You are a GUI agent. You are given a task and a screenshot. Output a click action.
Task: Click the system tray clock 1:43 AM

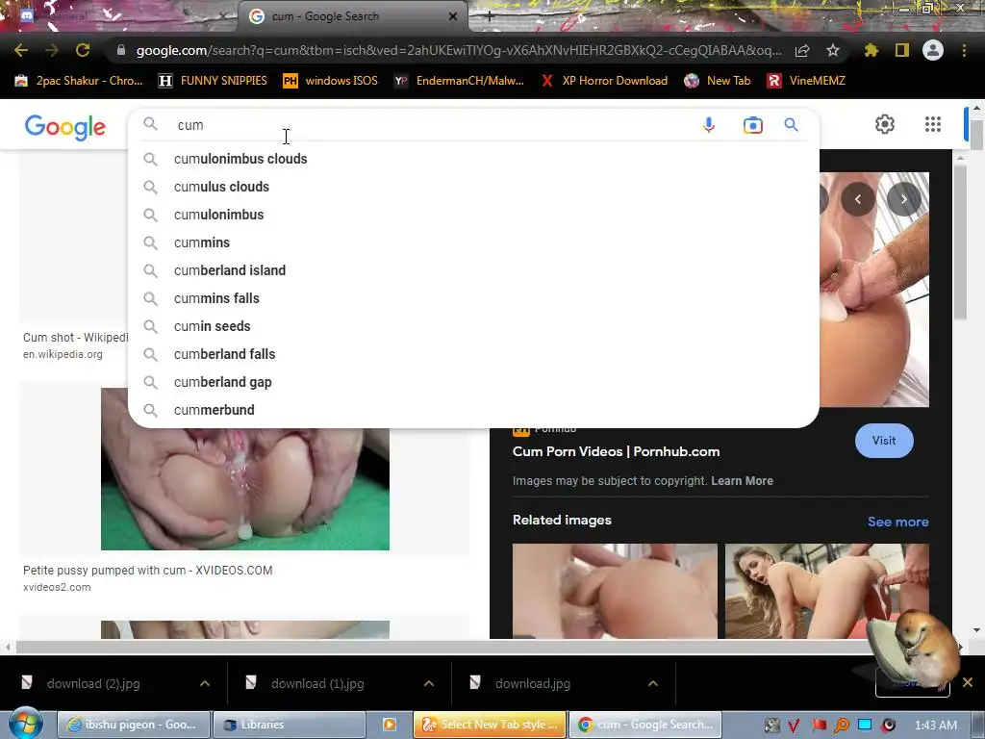click(935, 726)
